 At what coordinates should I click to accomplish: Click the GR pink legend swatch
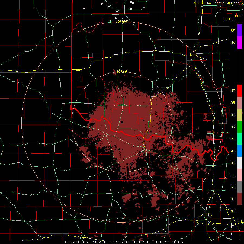click(x=239, y=103)
